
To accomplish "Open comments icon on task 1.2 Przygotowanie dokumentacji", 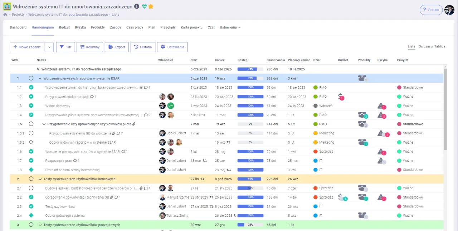I will tap(92, 97).
